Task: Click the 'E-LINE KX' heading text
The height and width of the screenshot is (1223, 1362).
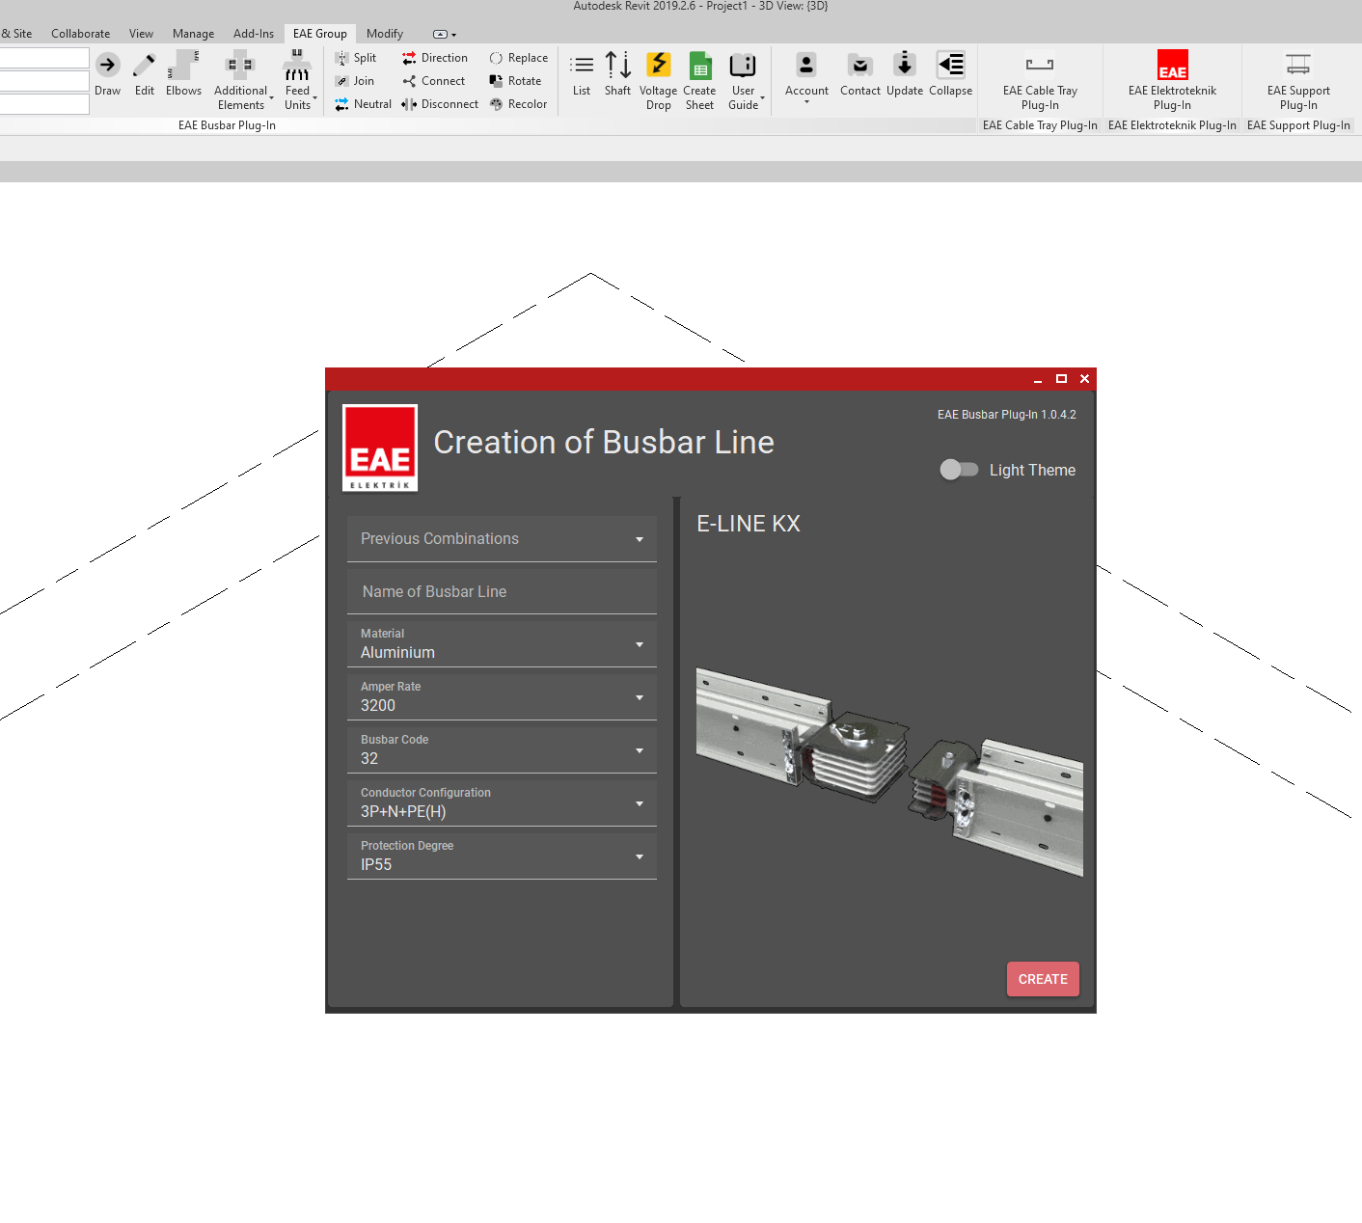Action: pos(749,524)
